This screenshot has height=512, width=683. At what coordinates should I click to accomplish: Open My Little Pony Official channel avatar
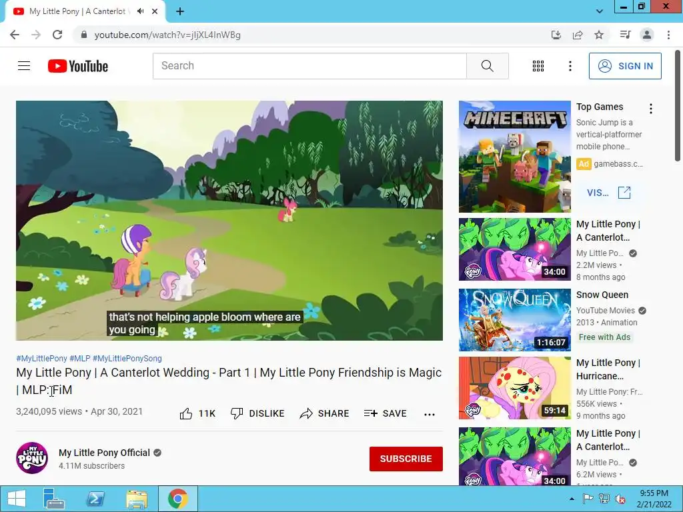pyautogui.click(x=32, y=458)
